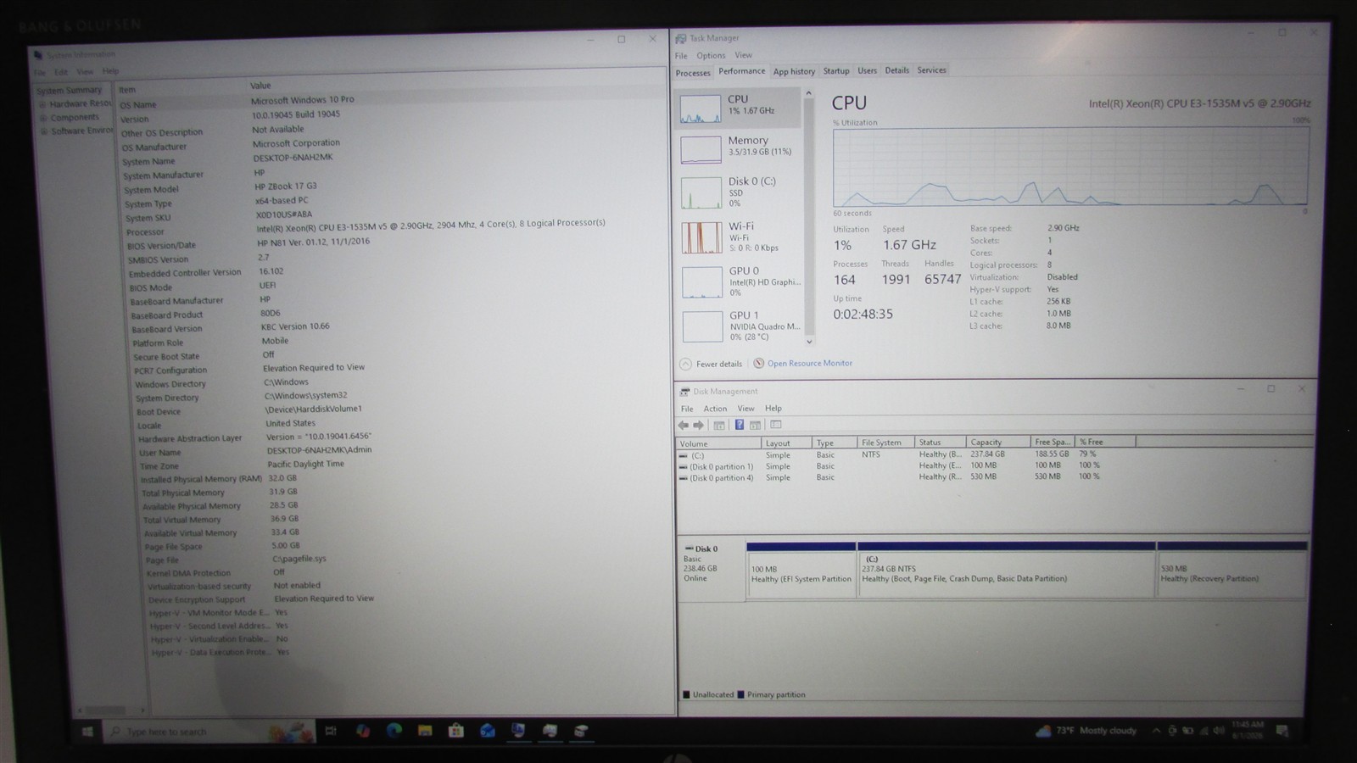1357x763 pixels.
Task: Open Disk Management Action menu
Action: click(715, 409)
